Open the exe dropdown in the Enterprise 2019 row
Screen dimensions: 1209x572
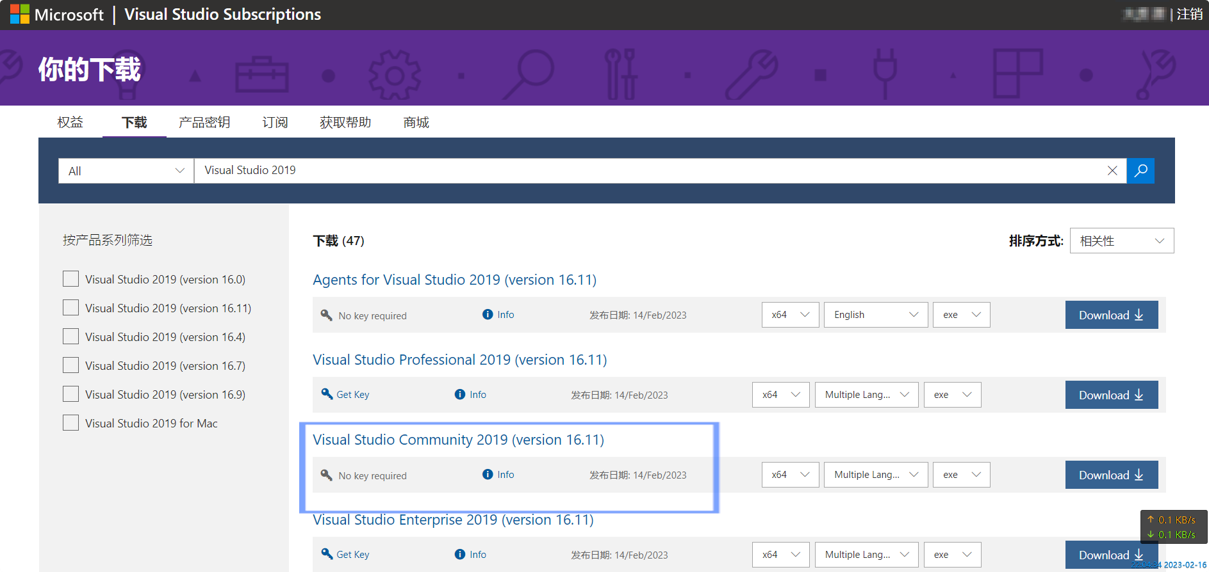[x=953, y=555]
